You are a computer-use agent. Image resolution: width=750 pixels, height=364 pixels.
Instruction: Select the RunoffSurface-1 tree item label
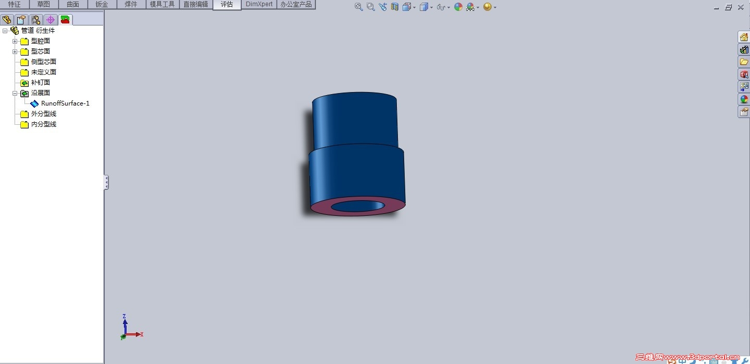tap(66, 103)
